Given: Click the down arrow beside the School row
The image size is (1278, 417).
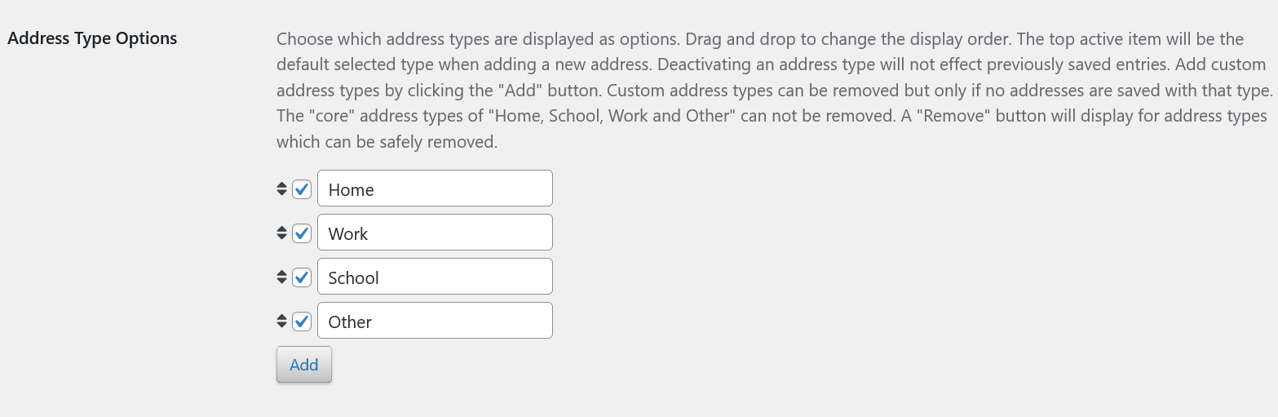Looking at the screenshot, I should [x=281, y=282].
